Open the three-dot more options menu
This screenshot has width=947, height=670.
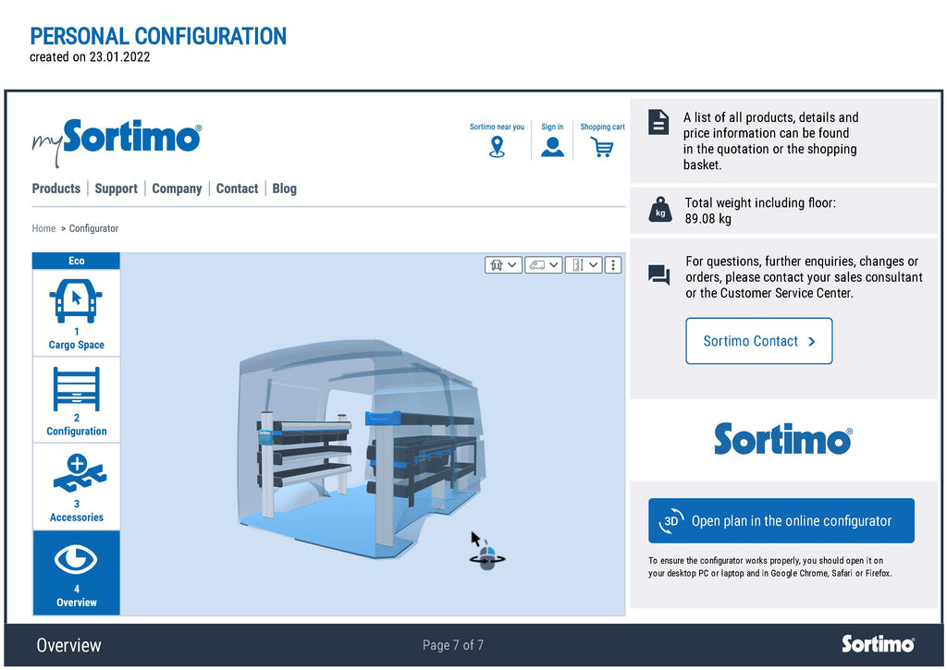click(613, 265)
